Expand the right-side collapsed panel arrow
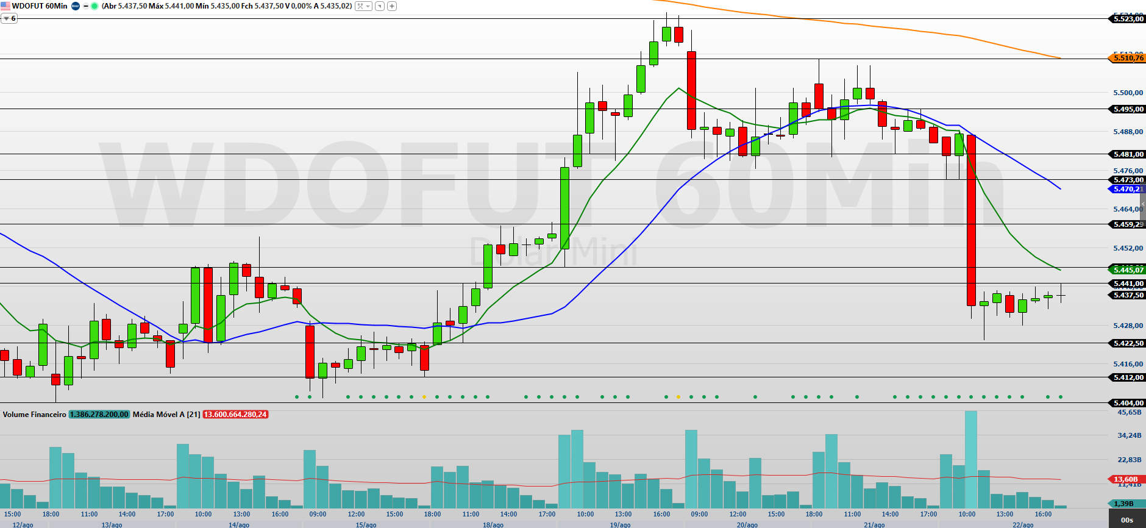 click(1143, 204)
